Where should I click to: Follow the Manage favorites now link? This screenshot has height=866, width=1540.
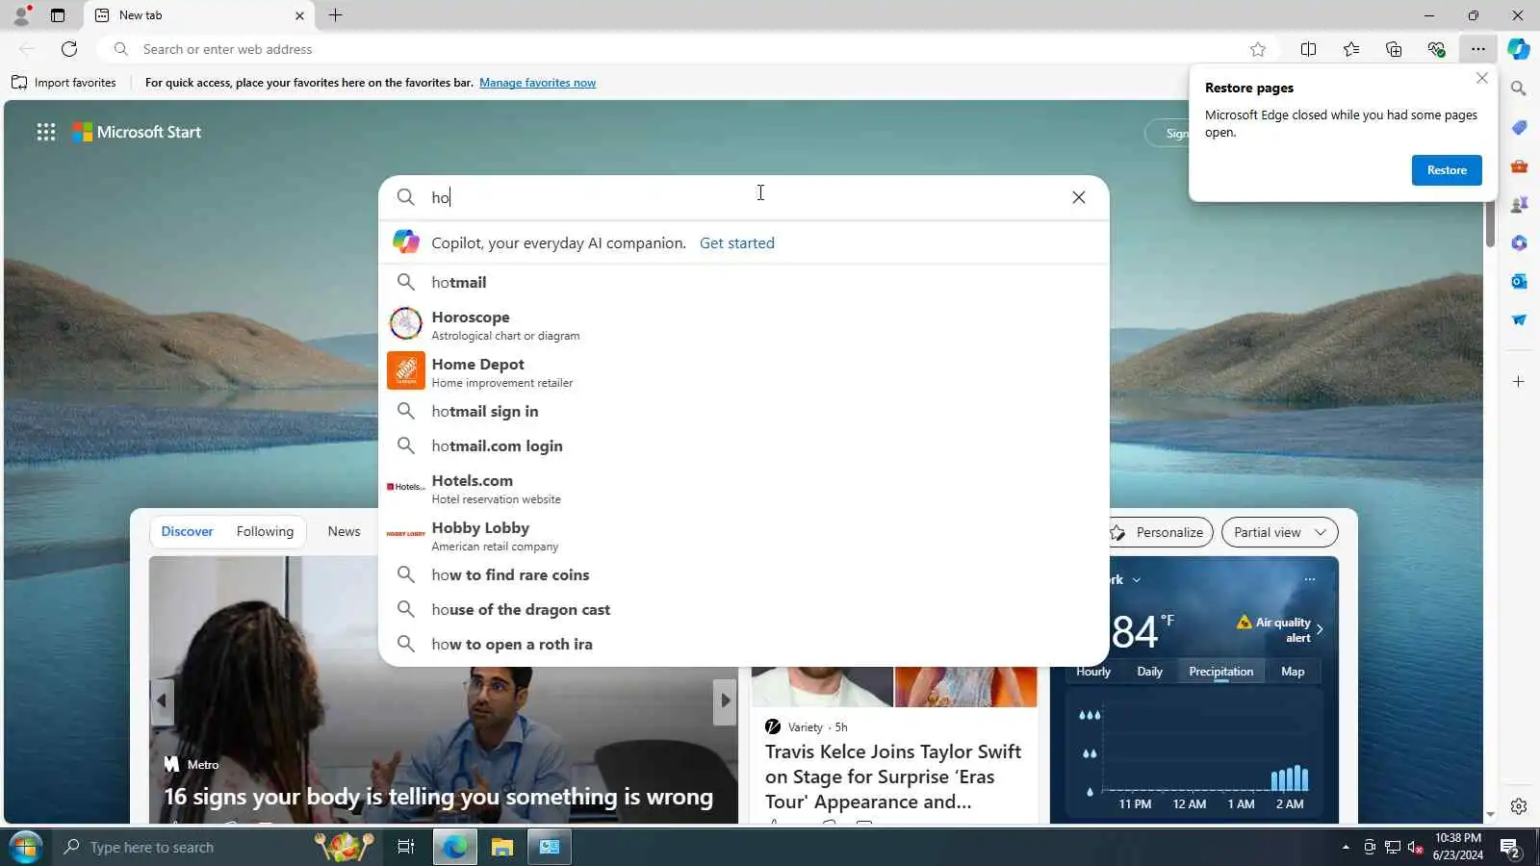(537, 83)
